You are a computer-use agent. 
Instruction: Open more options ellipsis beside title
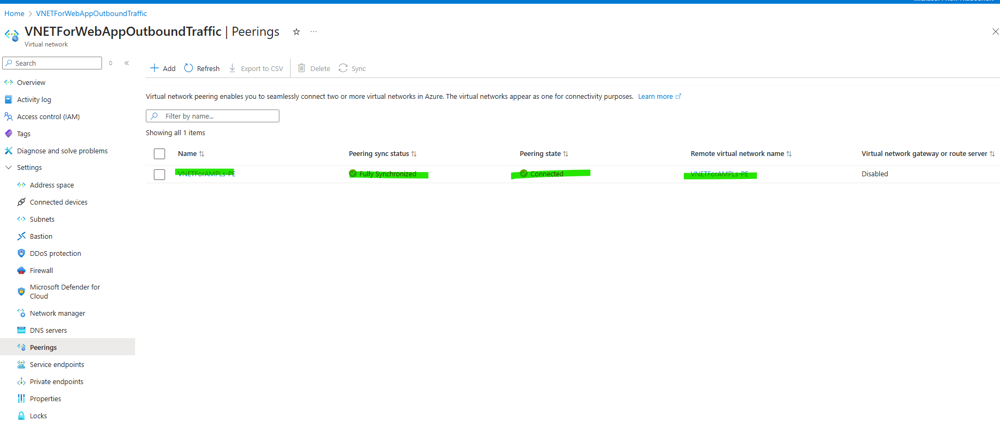314,32
